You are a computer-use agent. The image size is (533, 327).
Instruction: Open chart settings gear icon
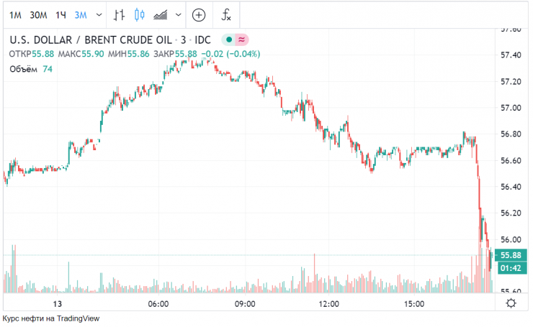coord(511,304)
